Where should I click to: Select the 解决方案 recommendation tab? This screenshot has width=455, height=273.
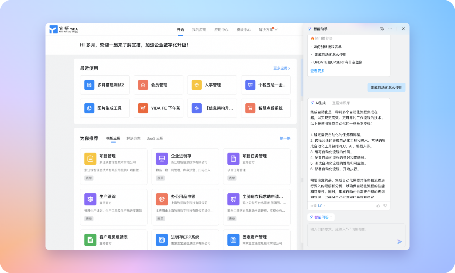click(134, 138)
